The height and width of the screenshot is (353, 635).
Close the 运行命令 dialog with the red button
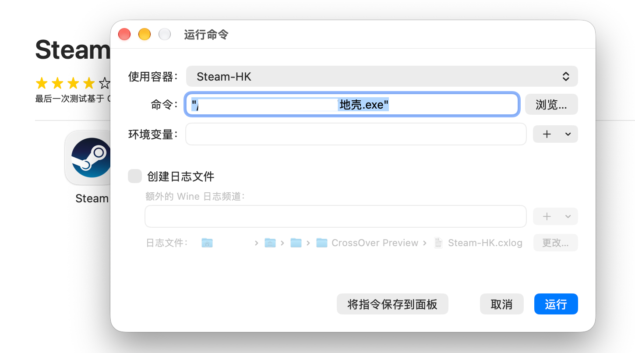pos(124,34)
